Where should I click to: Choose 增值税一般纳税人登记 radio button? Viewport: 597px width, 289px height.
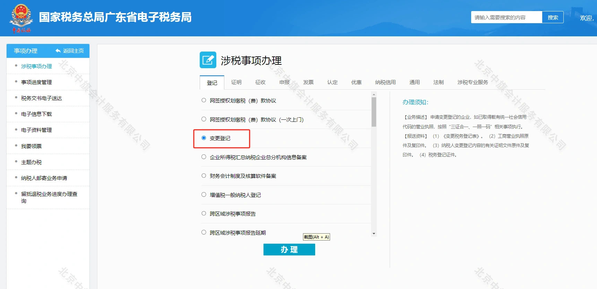[x=204, y=195]
